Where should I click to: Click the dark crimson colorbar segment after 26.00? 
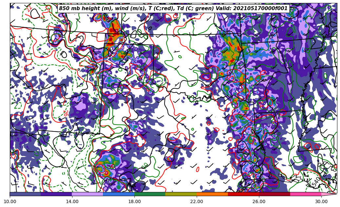274,194
